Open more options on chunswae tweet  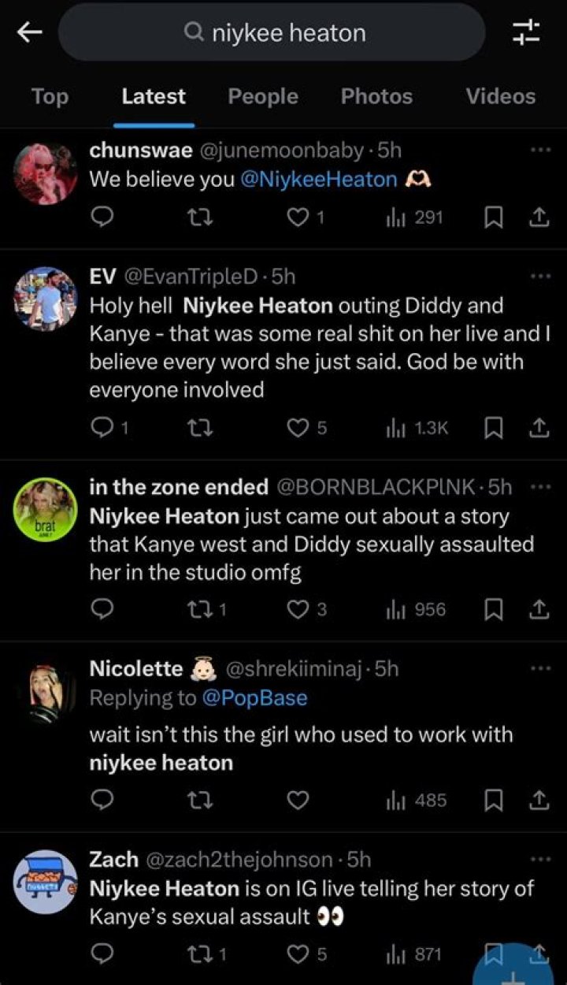(539, 149)
